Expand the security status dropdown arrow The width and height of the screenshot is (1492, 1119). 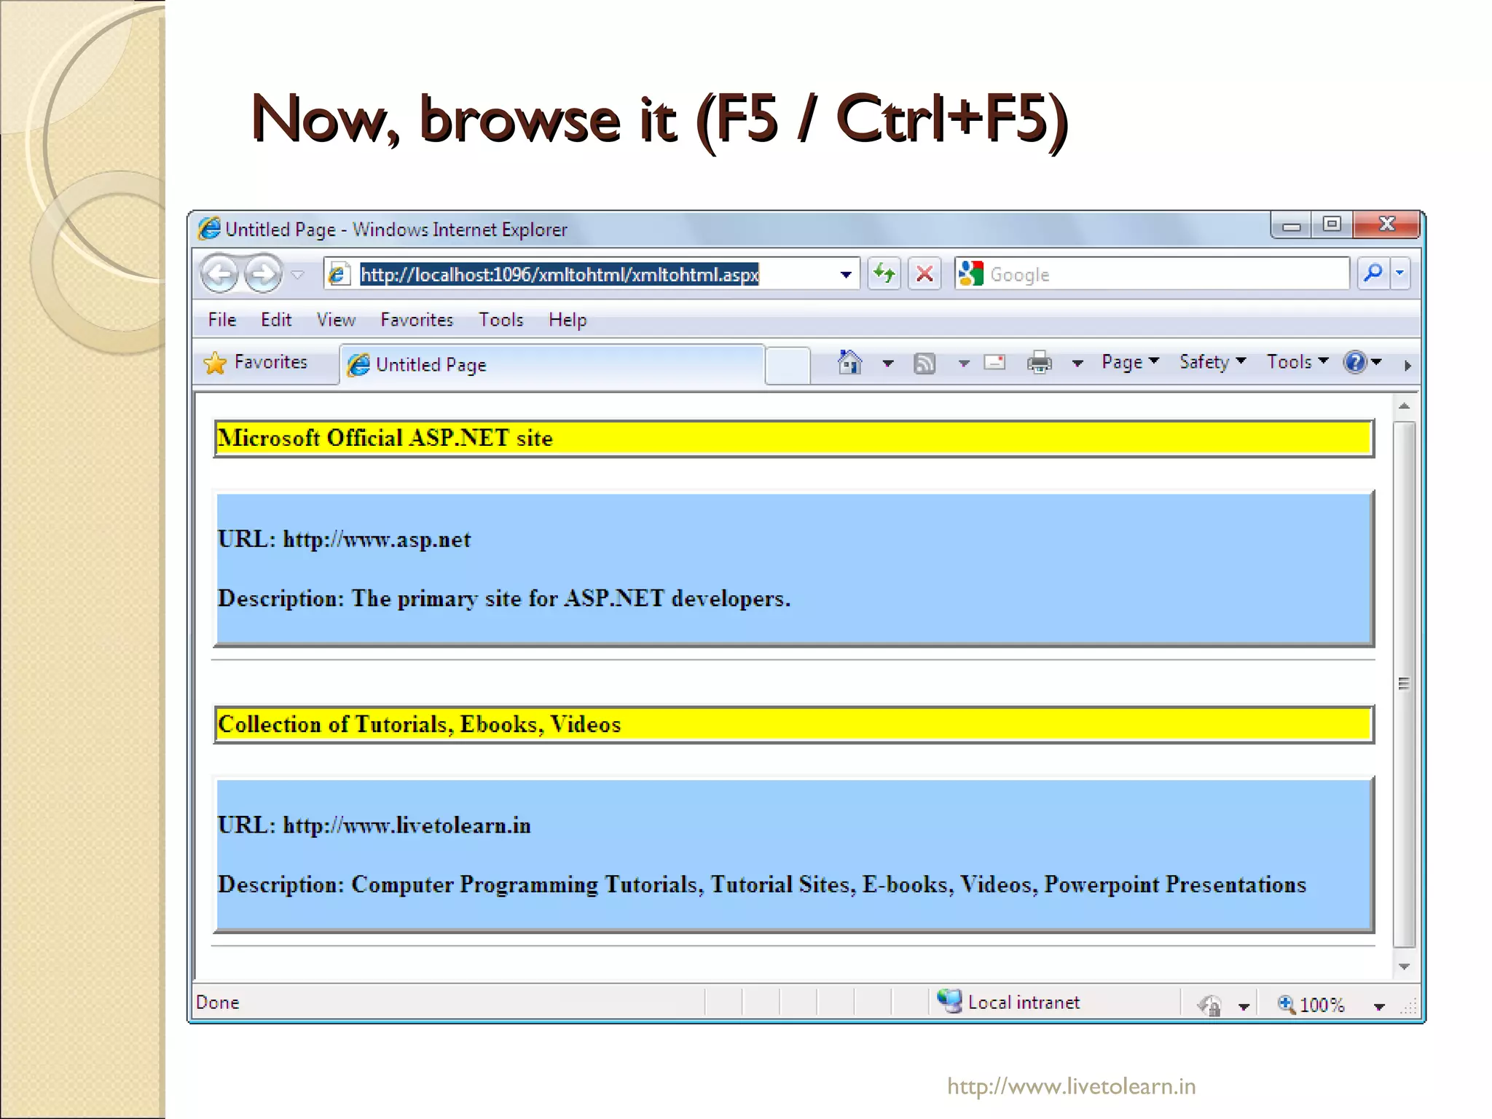(x=1244, y=1007)
